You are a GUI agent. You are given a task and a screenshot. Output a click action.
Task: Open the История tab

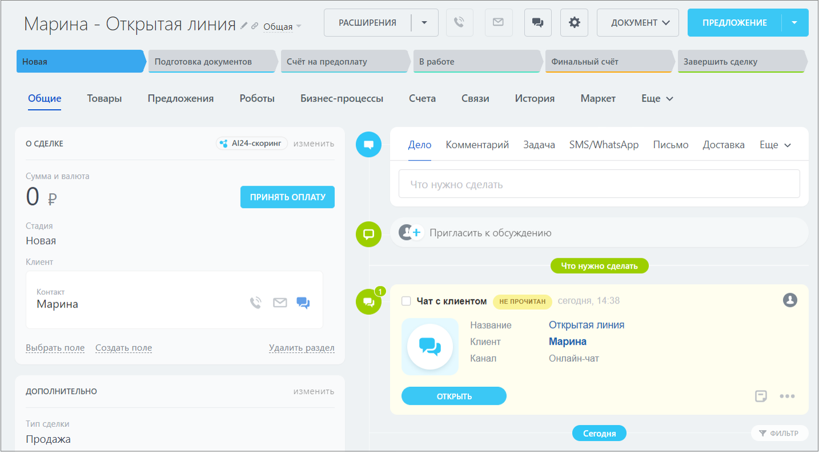pos(535,98)
